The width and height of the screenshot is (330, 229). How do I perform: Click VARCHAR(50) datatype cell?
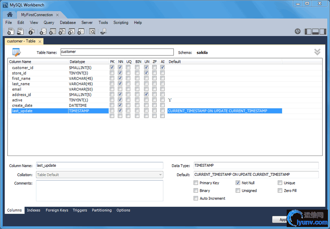coord(81,89)
